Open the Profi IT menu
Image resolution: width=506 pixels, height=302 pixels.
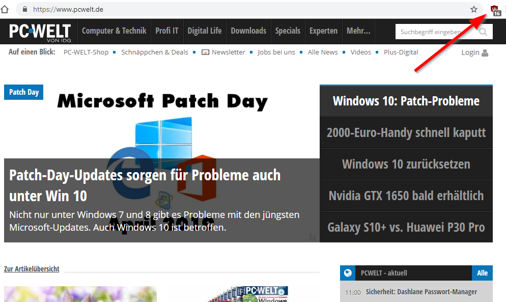(x=167, y=31)
